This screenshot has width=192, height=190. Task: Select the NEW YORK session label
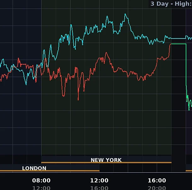click(106, 160)
